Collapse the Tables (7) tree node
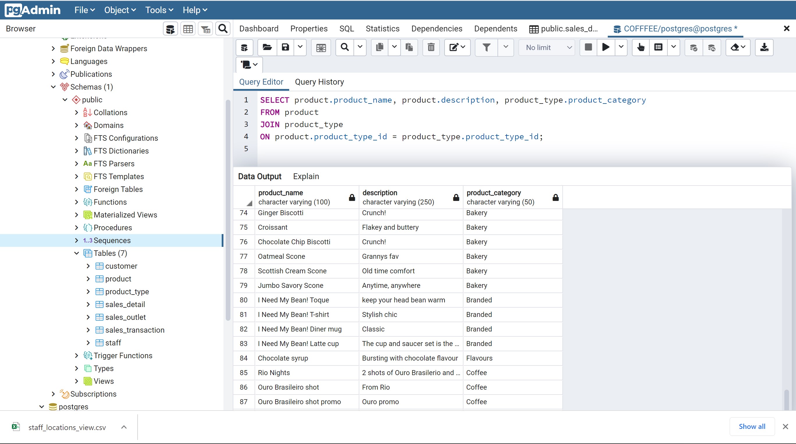 pos(76,253)
